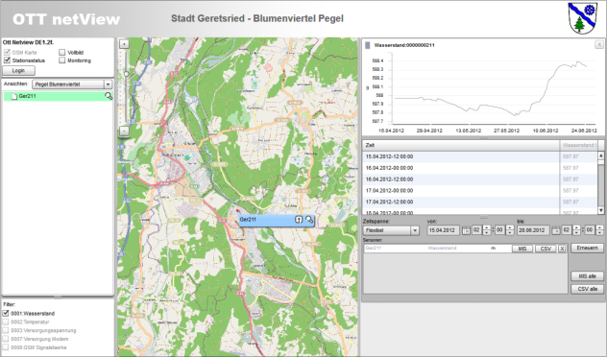Viewport: 607px width, 357px height.
Task: Increase the 'bis' minutes with the up stepper
Action: pyautogui.click(x=599, y=227)
